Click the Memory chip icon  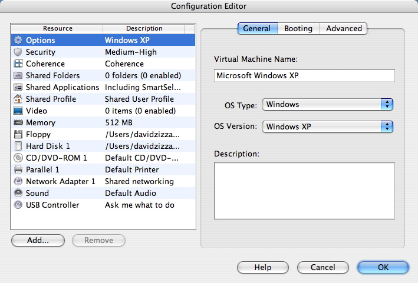tap(18, 122)
